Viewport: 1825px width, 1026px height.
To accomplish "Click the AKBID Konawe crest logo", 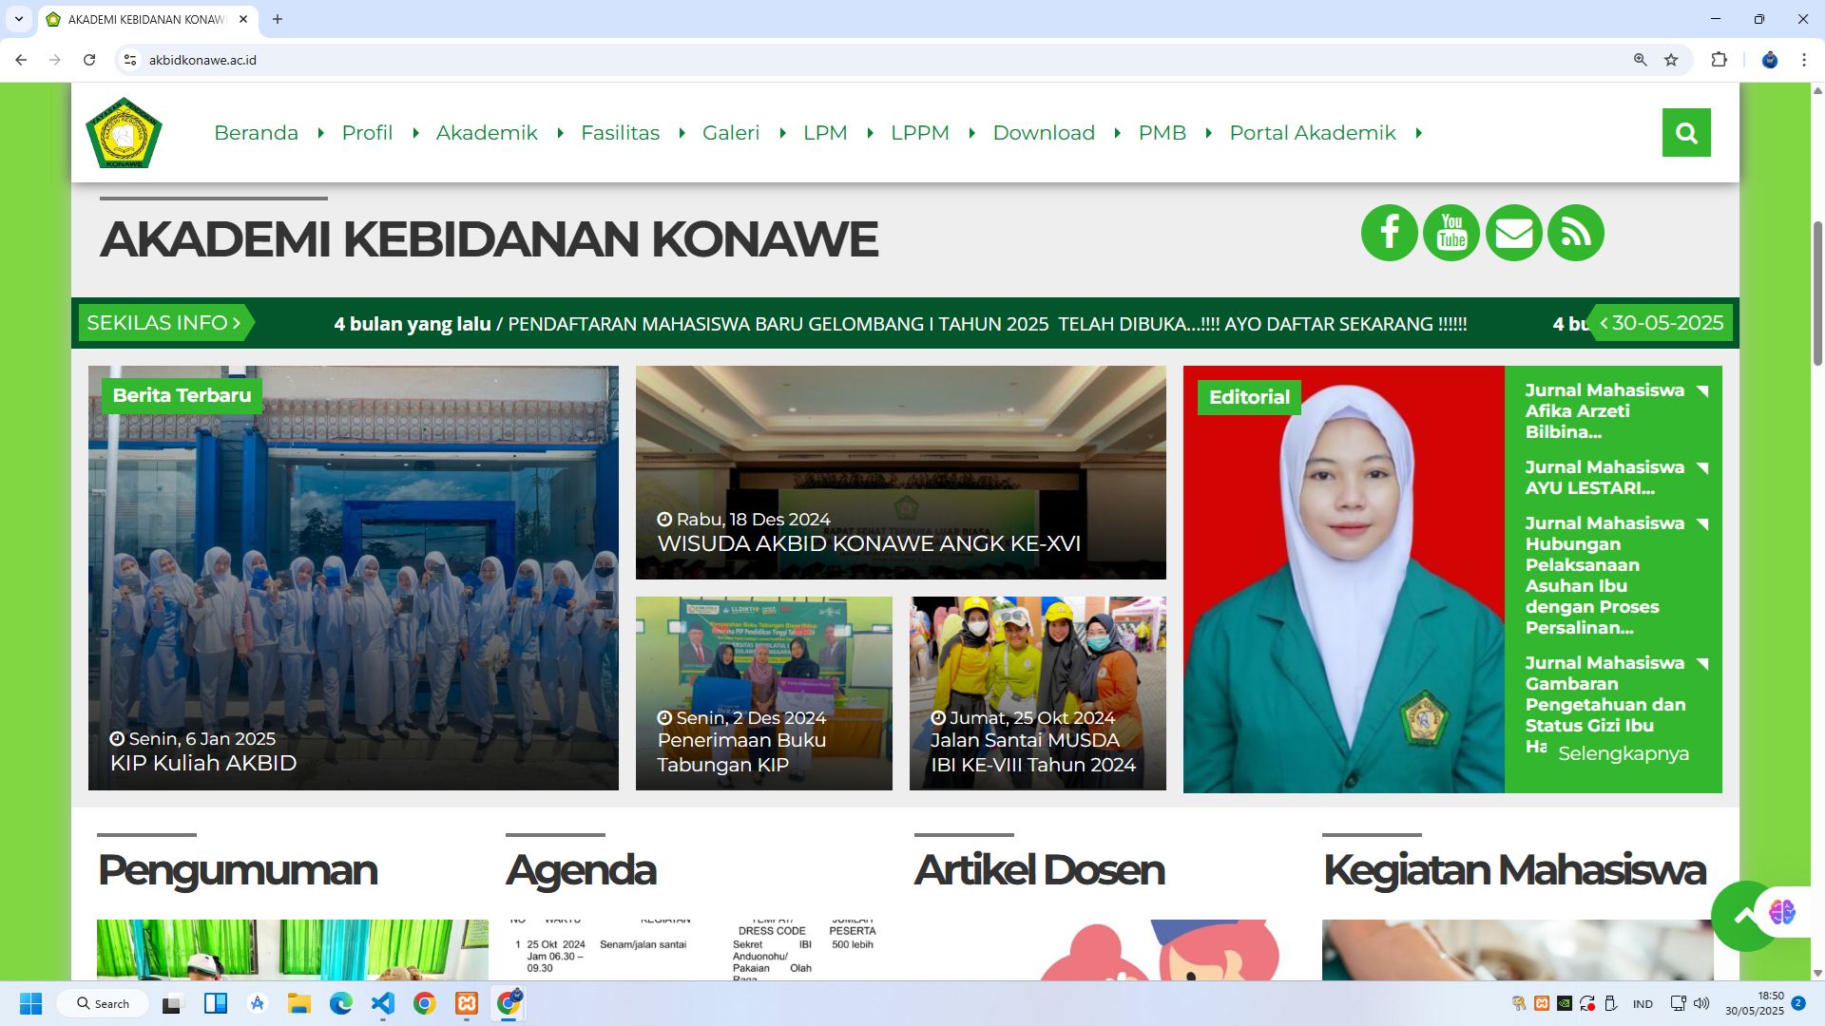I will click(124, 133).
